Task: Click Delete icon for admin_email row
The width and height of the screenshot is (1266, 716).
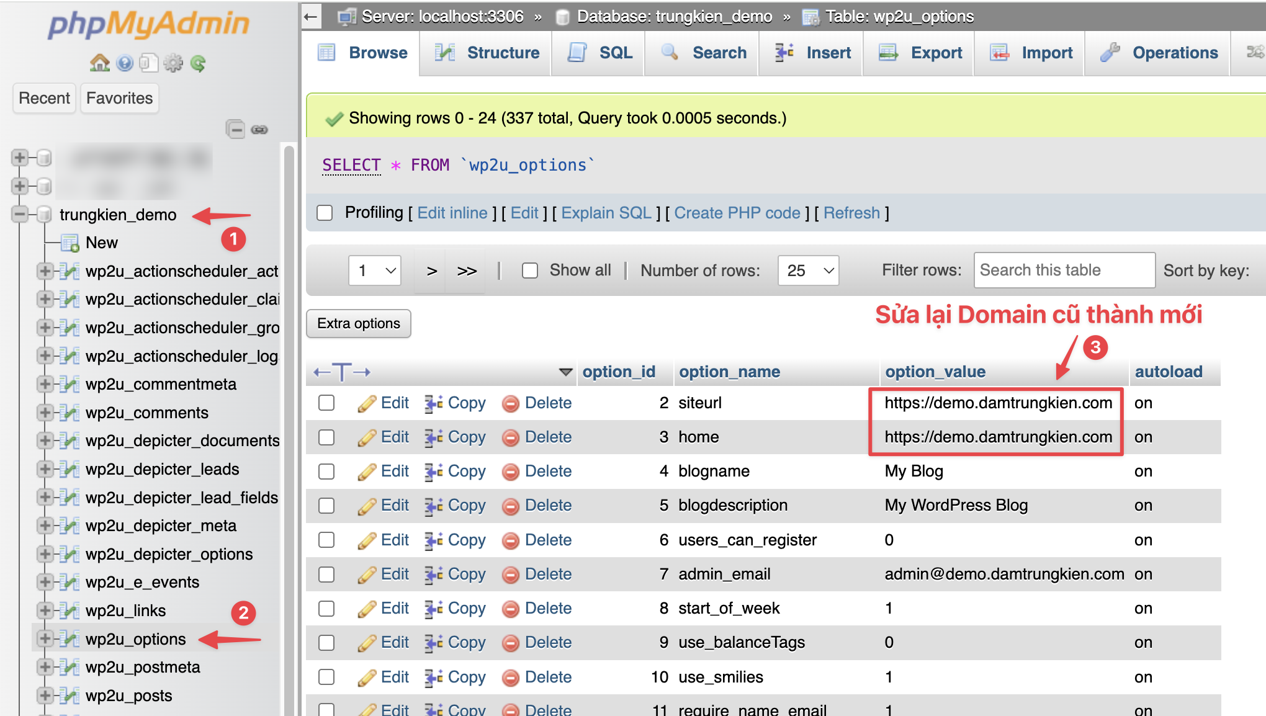Action: (x=510, y=575)
